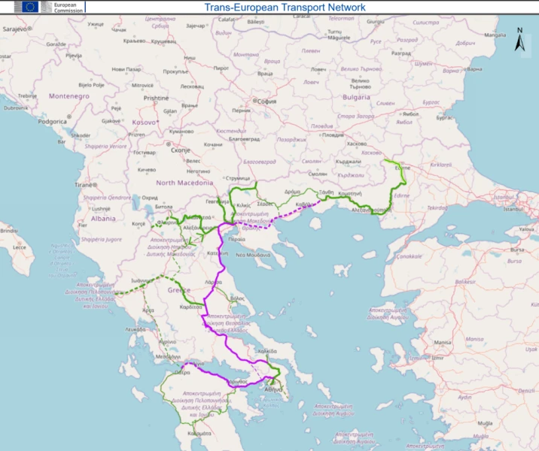Select the Ξάνθη city label
This screenshot has height=451, width=539.
(x=326, y=192)
